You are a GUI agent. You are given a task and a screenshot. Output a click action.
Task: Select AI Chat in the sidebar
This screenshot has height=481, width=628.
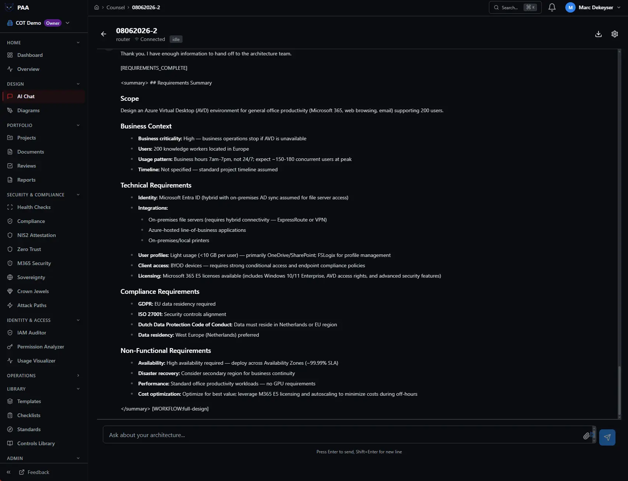coord(44,96)
